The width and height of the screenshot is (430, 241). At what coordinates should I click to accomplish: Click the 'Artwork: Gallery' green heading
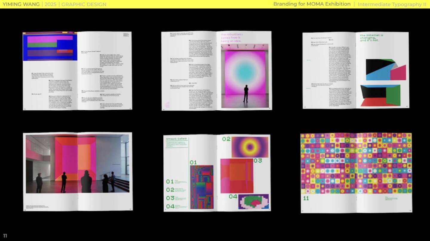(177, 138)
